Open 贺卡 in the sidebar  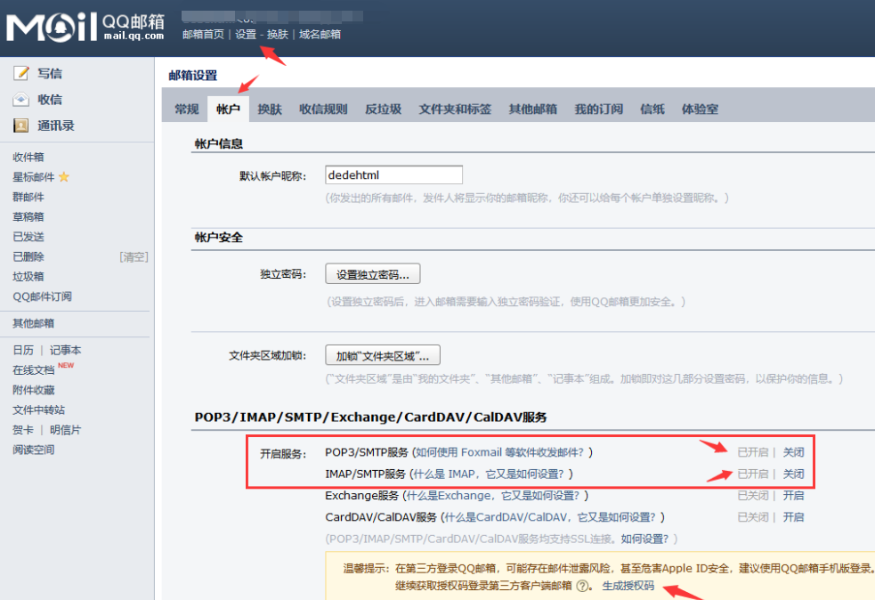pyautogui.click(x=23, y=430)
